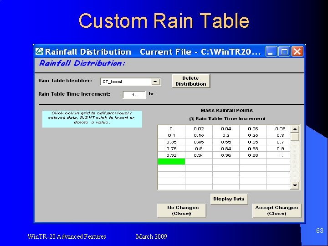
Task: Select grid cell with value 0.
Action: (x=171, y=128)
